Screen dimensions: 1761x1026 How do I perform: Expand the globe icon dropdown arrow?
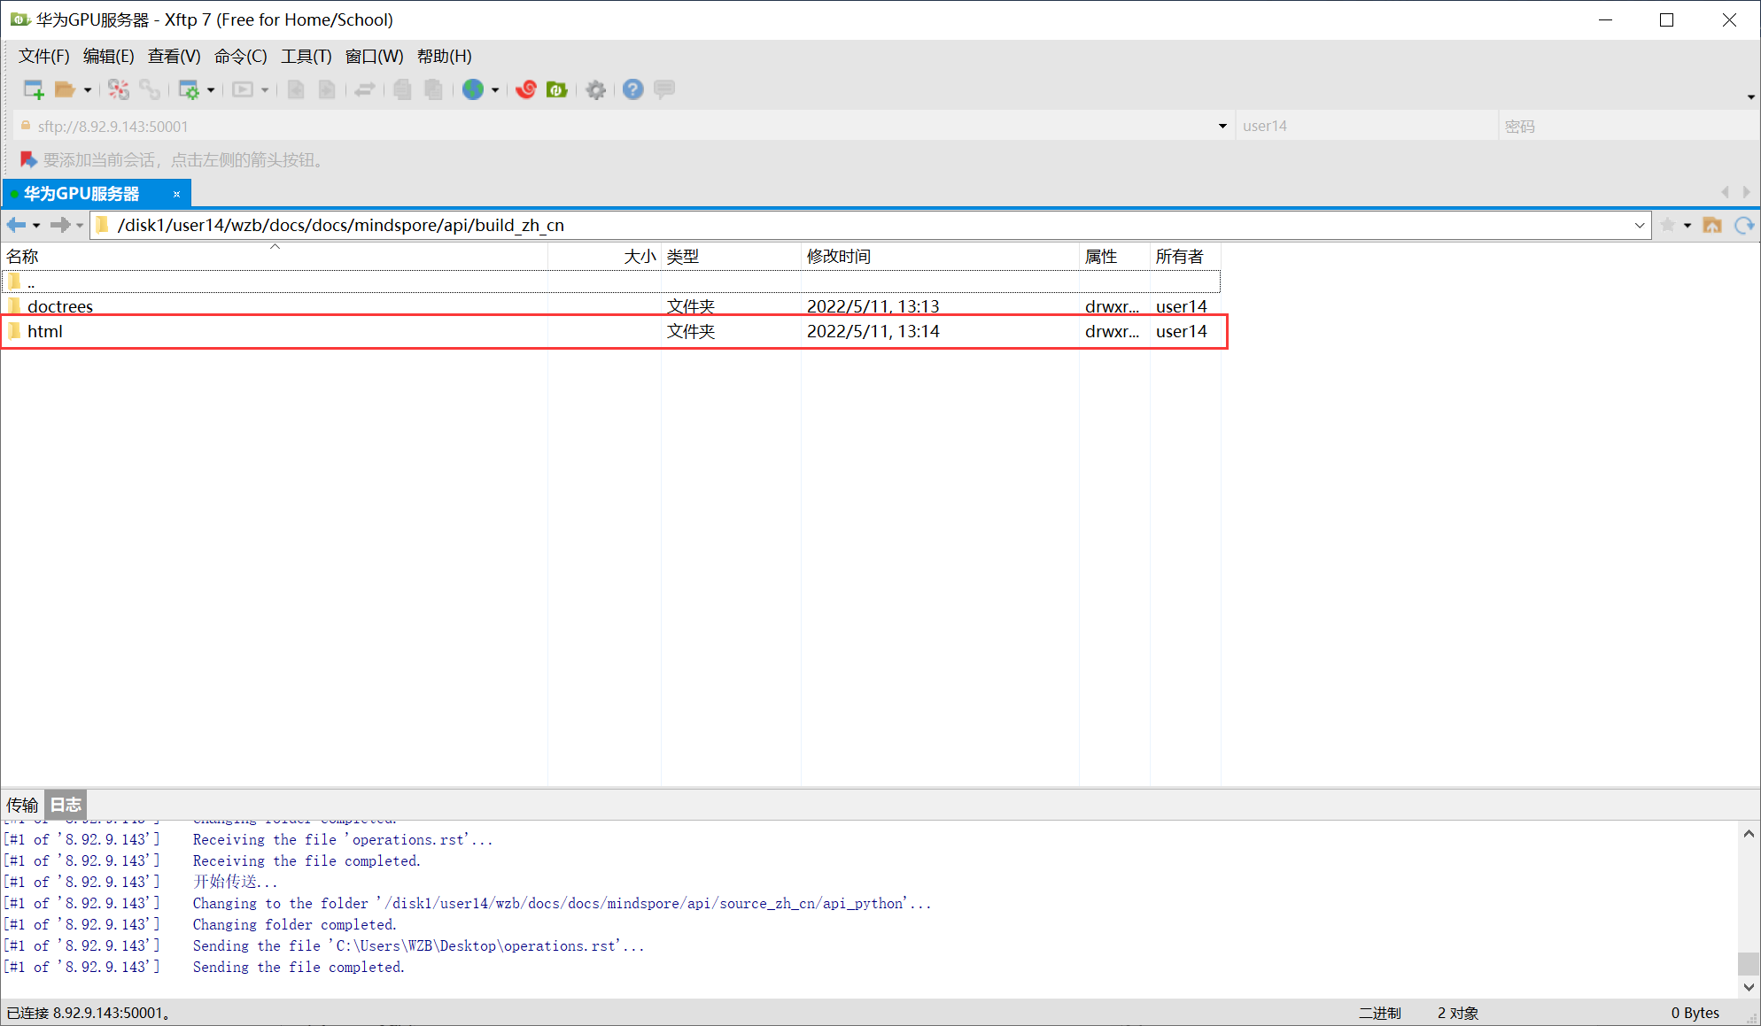495,90
